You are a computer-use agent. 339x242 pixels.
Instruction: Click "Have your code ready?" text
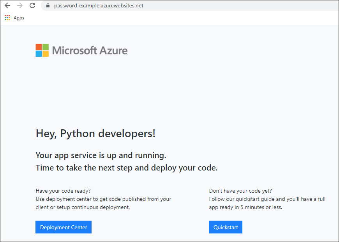[x=63, y=191]
